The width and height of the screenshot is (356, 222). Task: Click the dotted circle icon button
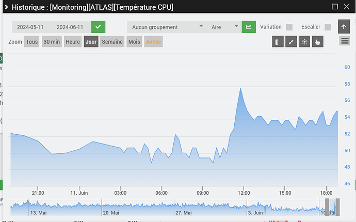pos(304,42)
